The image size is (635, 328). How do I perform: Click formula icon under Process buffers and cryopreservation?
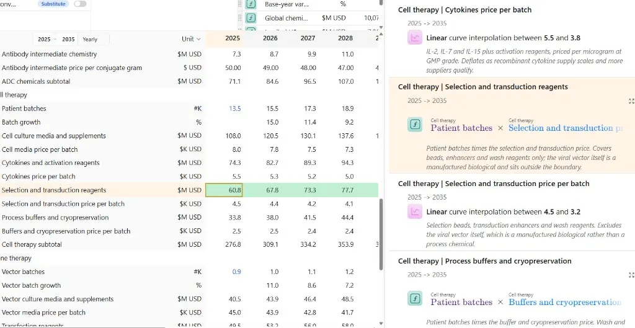point(415,298)
